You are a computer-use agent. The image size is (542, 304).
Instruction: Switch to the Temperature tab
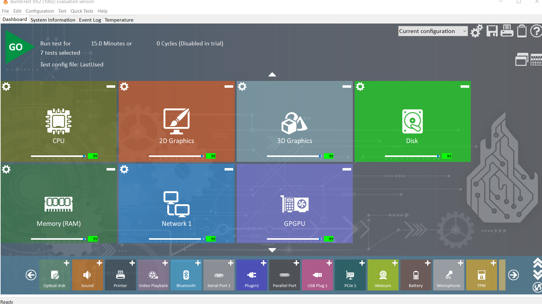coord(119,20)
